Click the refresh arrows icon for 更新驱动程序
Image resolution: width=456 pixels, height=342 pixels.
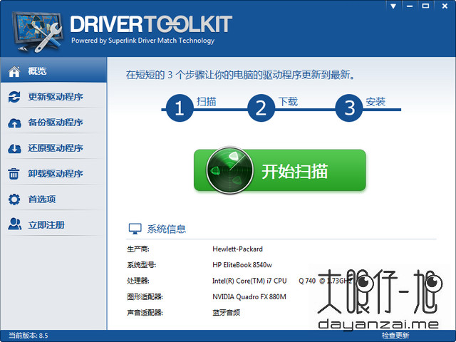point(14,97)
